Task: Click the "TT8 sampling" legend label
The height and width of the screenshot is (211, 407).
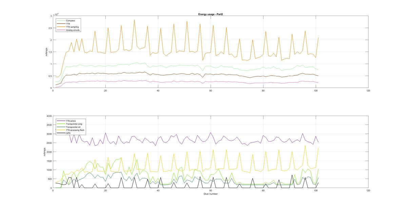Action: [x=73, y=27]
